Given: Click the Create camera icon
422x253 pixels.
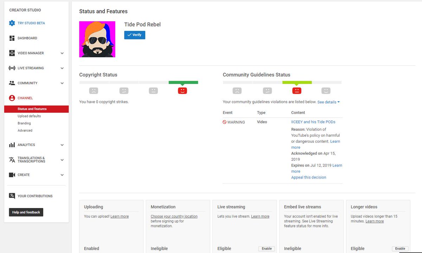Looking at the screenshot, I should tap(12, 175).
